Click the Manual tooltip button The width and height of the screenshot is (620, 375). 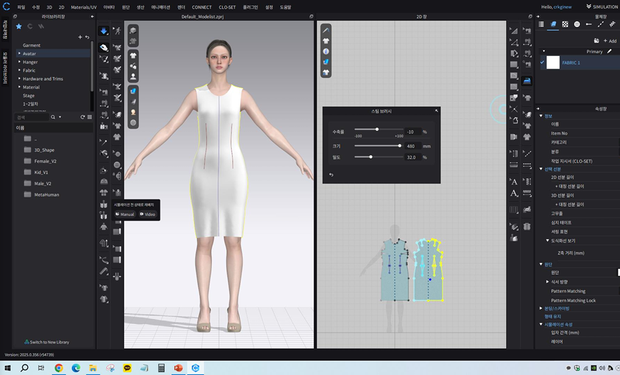click(124, 214)
